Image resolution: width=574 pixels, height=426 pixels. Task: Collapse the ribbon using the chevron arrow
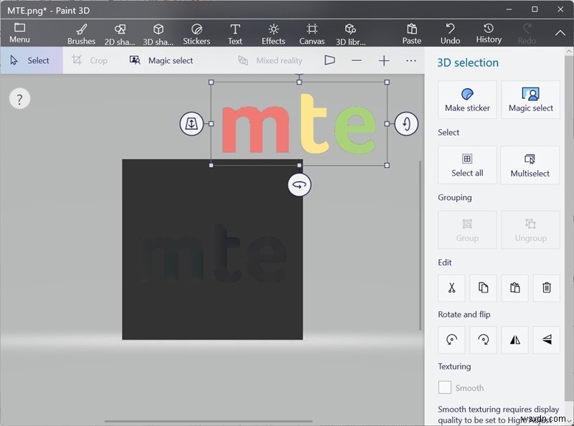560,32
